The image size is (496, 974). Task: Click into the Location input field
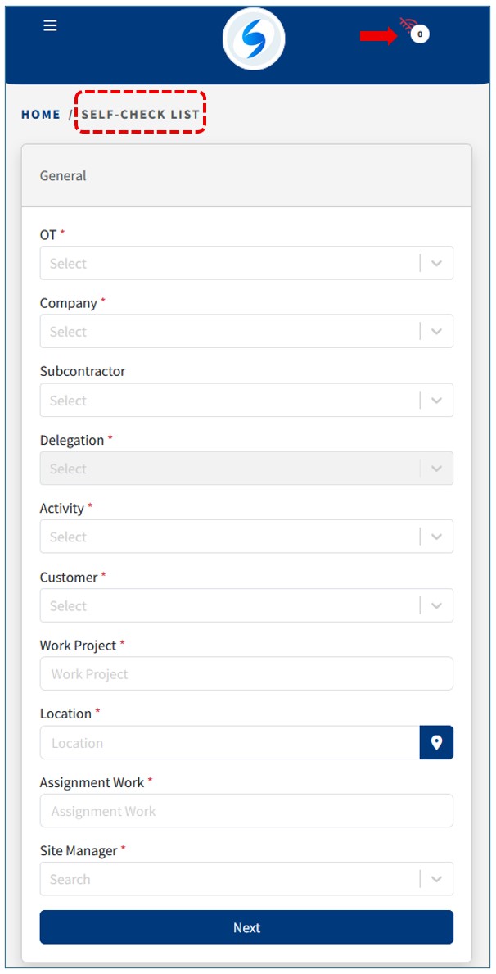229,743
